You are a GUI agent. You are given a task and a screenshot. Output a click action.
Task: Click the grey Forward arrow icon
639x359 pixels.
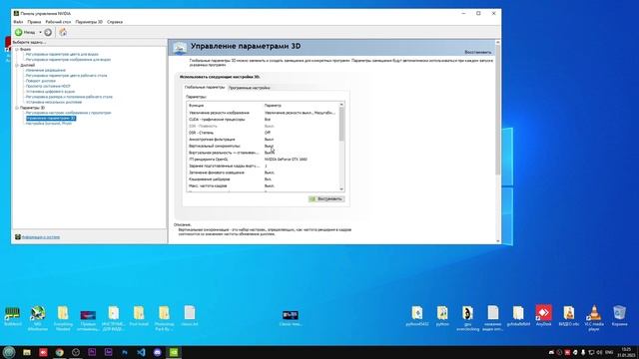tap(48, 32)
